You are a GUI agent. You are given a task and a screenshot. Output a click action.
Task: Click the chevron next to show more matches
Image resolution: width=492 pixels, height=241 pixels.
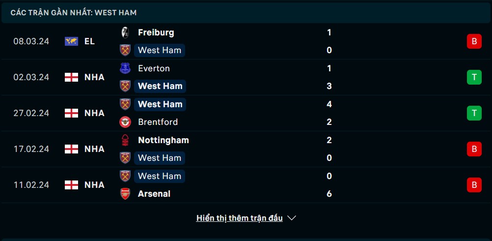point(292,218)
